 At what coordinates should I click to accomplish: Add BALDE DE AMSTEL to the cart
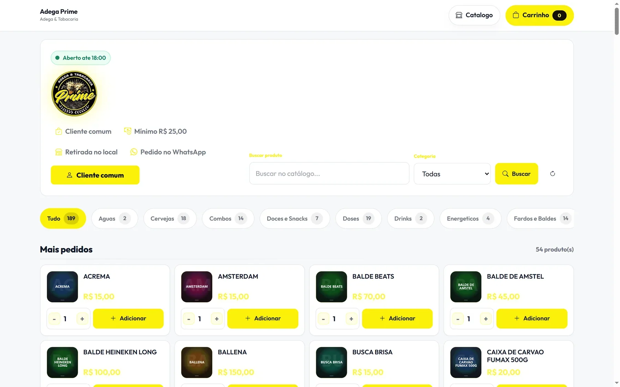[x=532, y=319]
